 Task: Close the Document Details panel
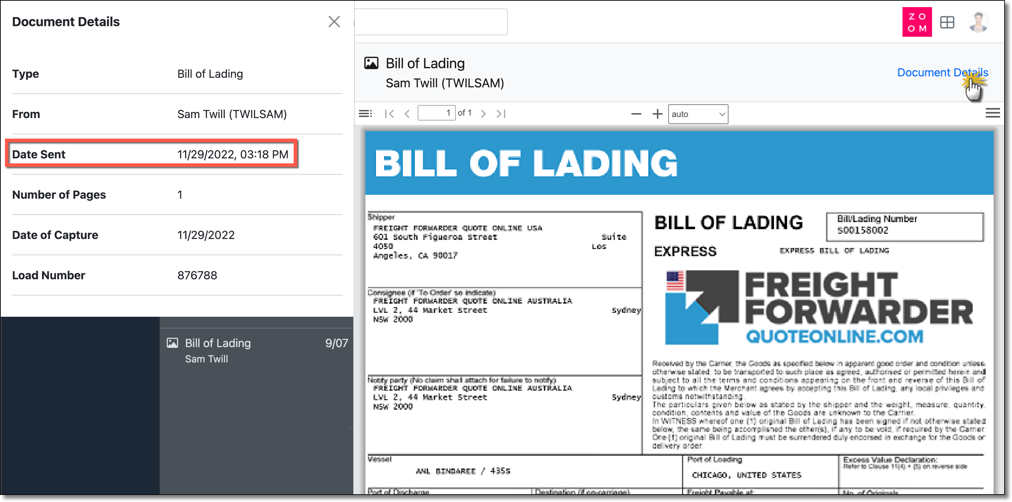click(334, 22)
